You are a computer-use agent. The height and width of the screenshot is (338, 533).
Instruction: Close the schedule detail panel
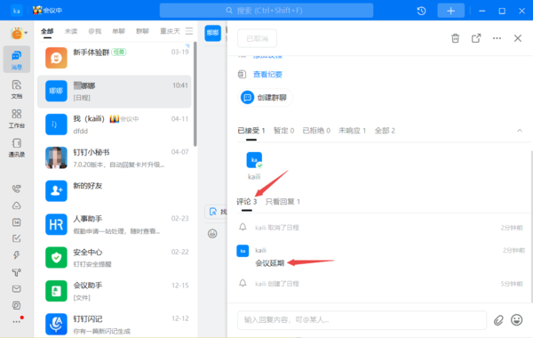pyautogui.click(x=517, y=38)
